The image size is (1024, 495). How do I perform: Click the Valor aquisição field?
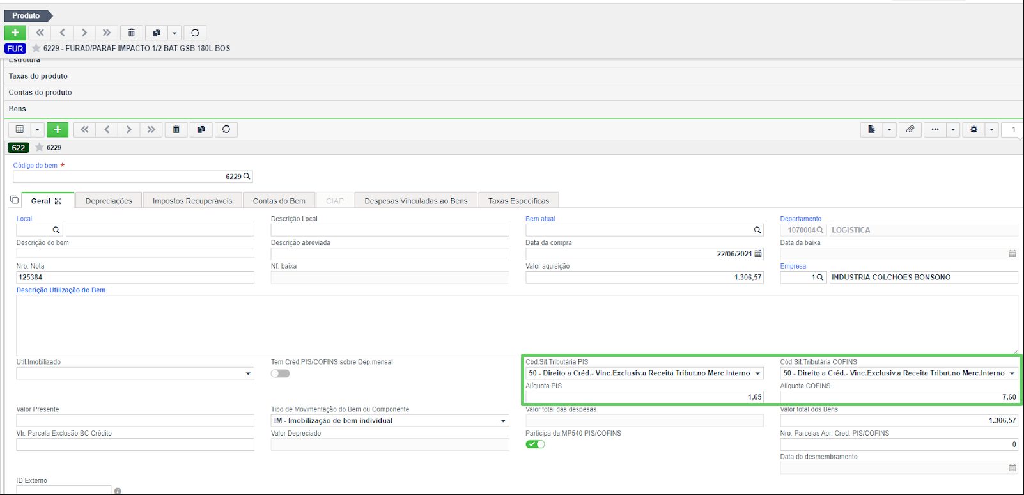click(644, 278)
